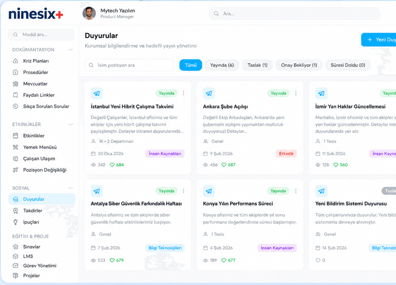
Task: Toggle the heart on Yeni Bildirim Sistemi card
Action: pyautogui.click(x=318, y=260)
